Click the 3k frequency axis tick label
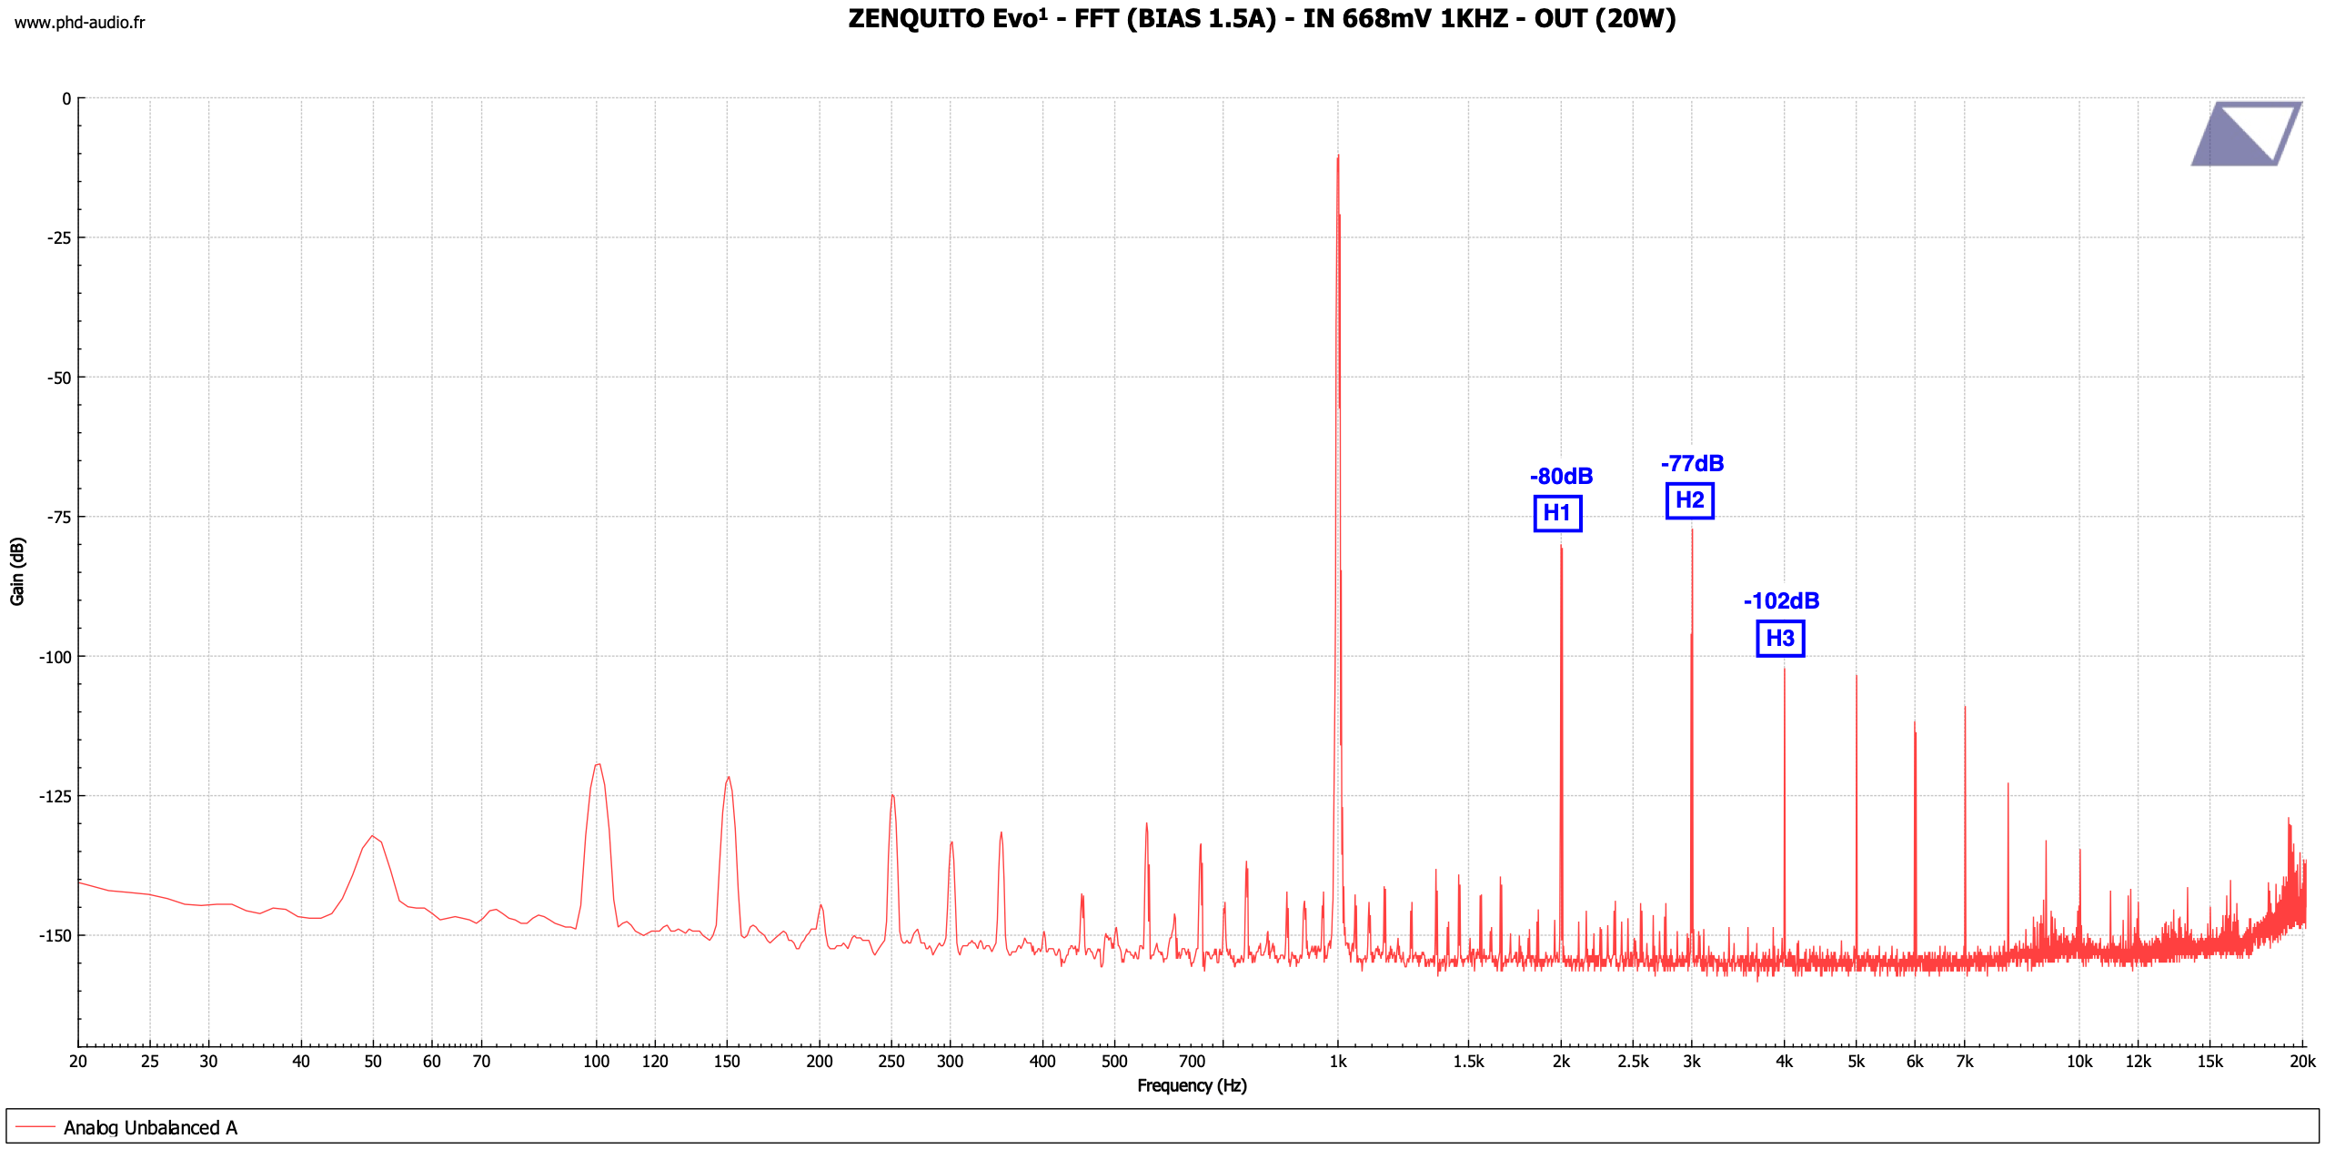The image size is (2325, 1149). [1692, 1062]
